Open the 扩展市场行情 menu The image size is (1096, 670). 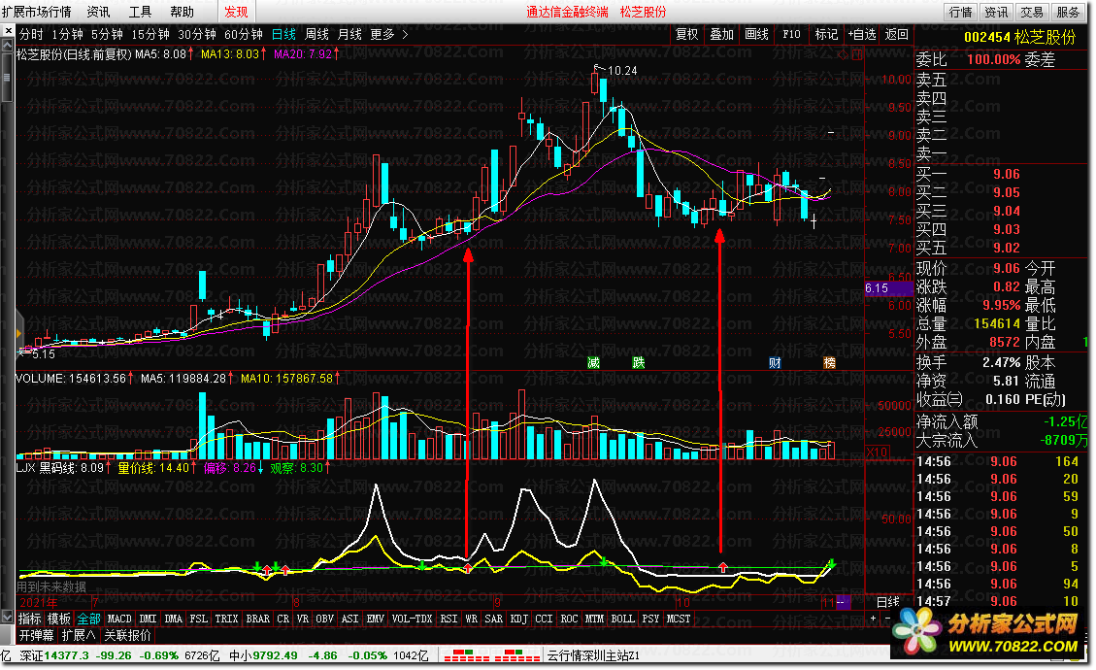pyautogui.click(x=36, y=12)
